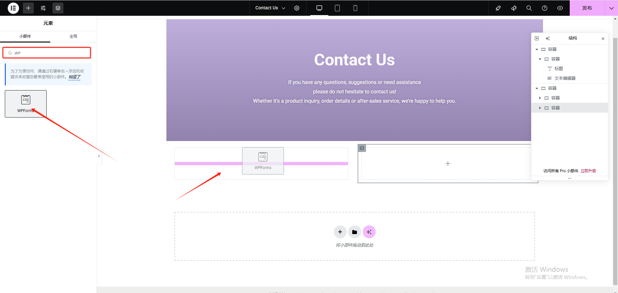Click the 发布 publish button
The width and height of the screenshot is (618, 293).
[587, 8]
